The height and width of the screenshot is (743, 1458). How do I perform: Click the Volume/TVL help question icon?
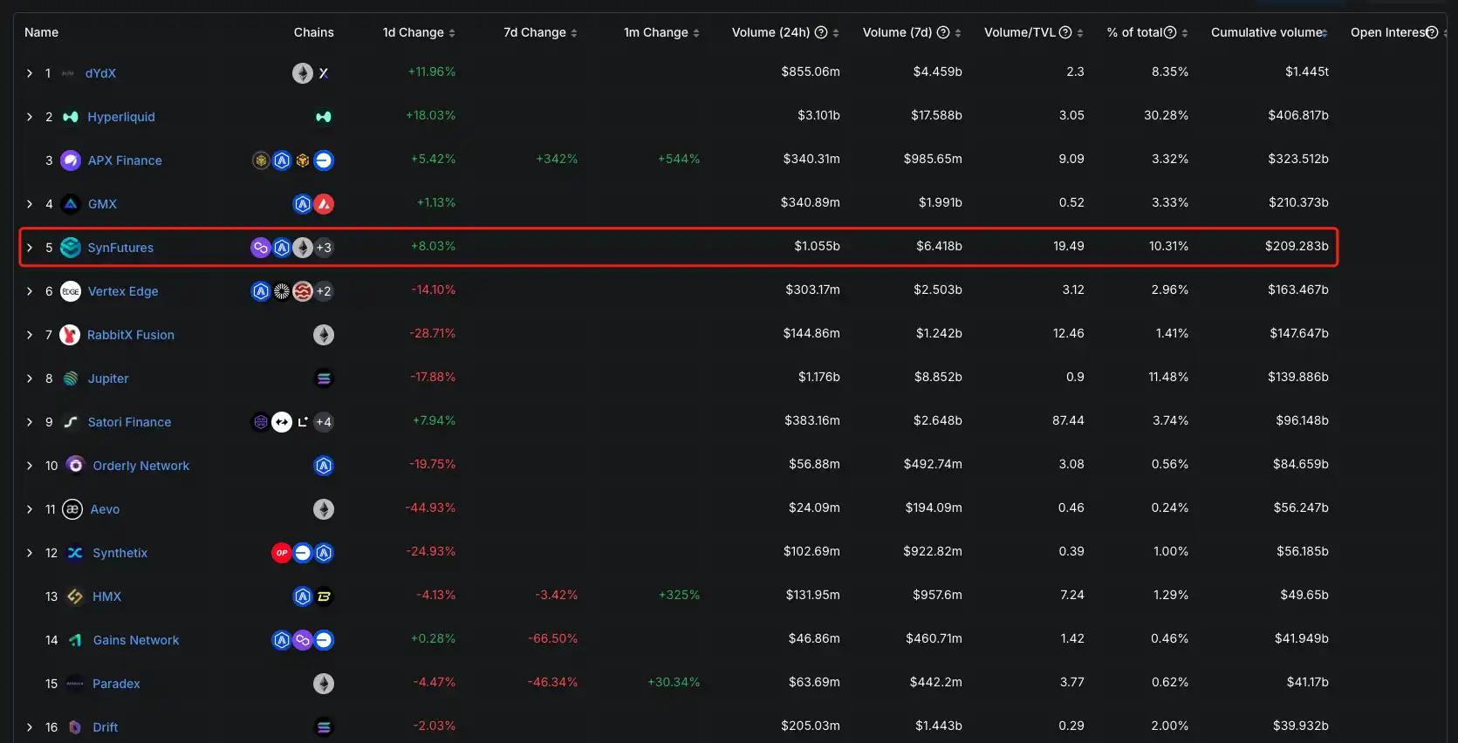coord(1064,32)
